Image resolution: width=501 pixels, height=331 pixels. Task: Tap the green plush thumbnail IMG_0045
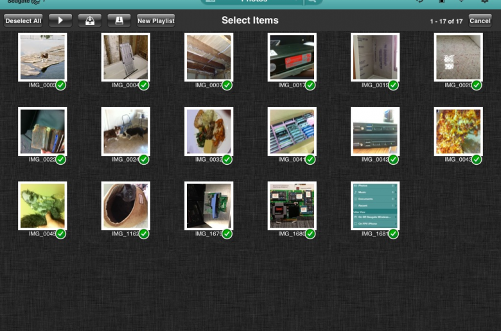coord(42,206)
